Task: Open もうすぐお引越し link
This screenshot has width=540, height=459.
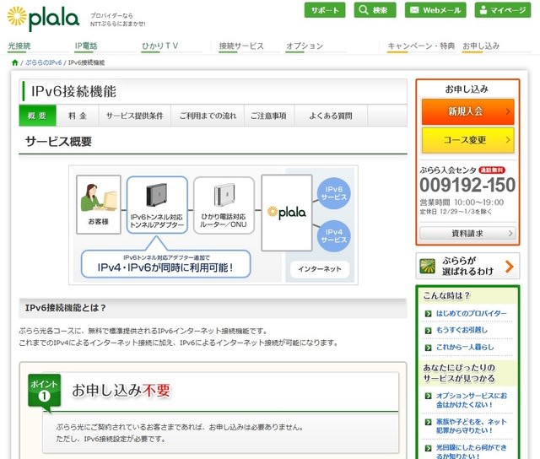Action: 462,330
